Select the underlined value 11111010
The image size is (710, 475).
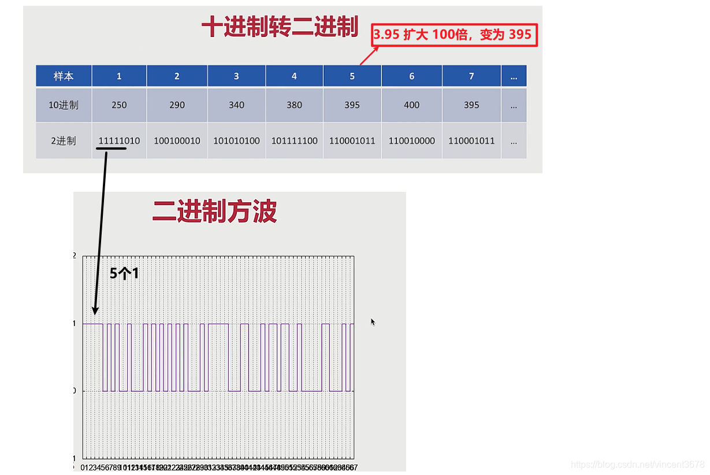(x=118, y=140)
